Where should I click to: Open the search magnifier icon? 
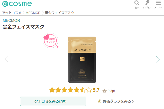pyautogui.click(x=137, y=3)
